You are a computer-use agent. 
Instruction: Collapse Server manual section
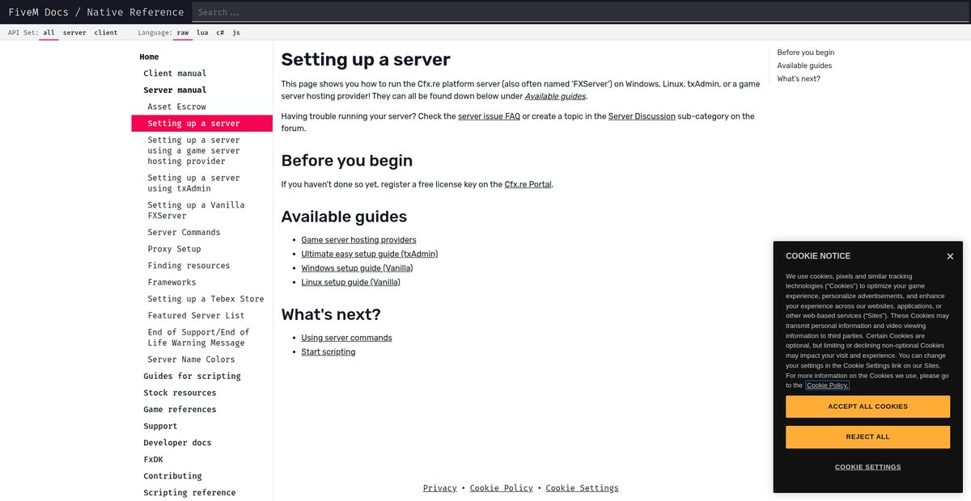pos(175,91)
